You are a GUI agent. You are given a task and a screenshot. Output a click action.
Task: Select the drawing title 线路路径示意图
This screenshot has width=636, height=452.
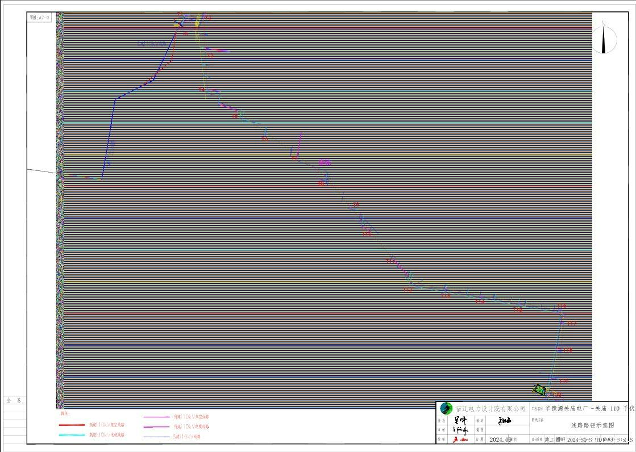593,425
